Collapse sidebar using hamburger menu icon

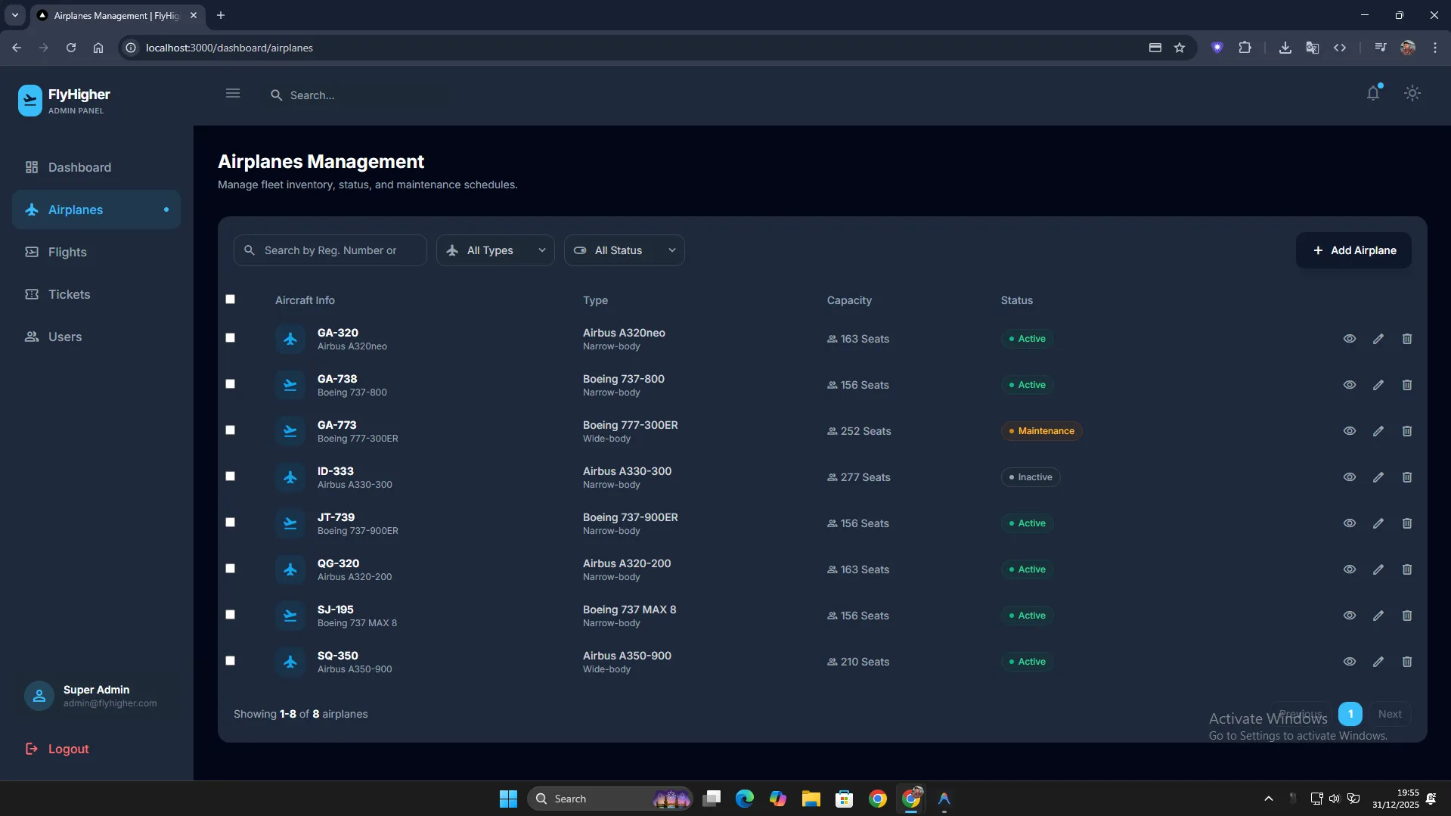[233, 94]
